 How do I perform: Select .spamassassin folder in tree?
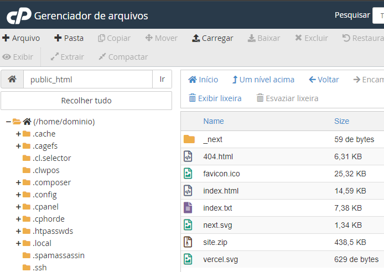pyautogui.click(x=59, y=255)
